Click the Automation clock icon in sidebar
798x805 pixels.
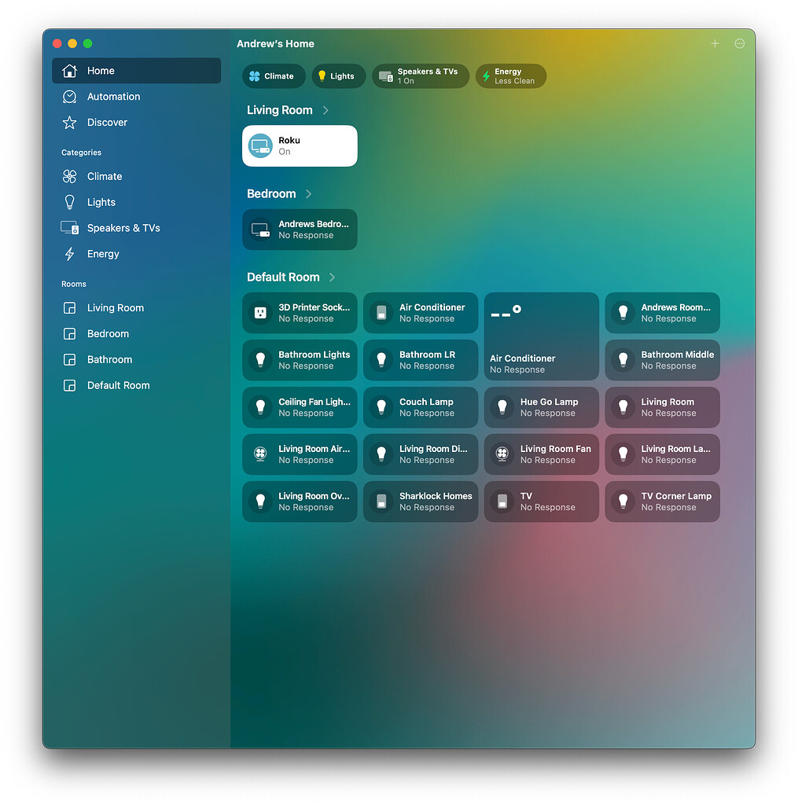coord(69,97)
